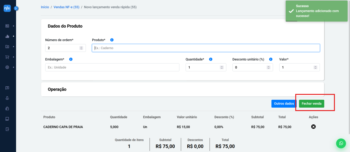Open the settings gear icon in sidebar

[x=7, y=67]
